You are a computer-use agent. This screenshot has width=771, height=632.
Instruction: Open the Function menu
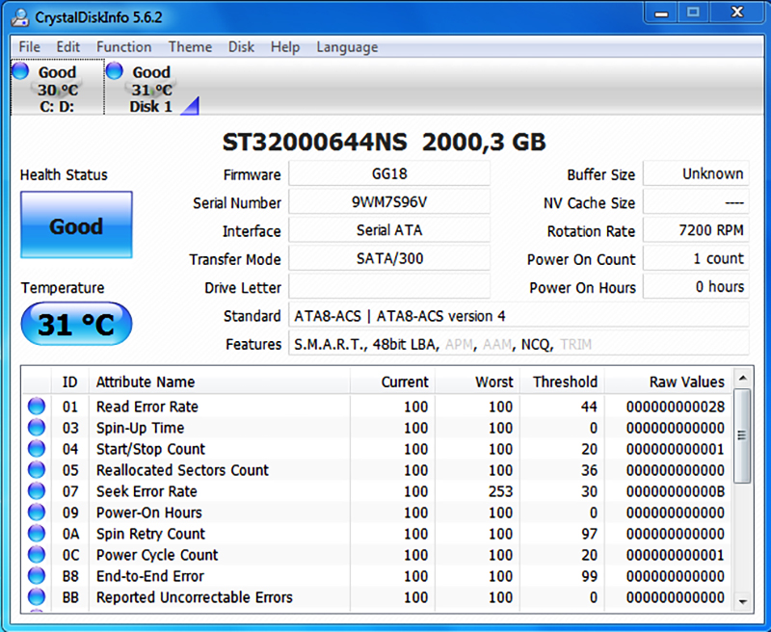tap(123, 46)
